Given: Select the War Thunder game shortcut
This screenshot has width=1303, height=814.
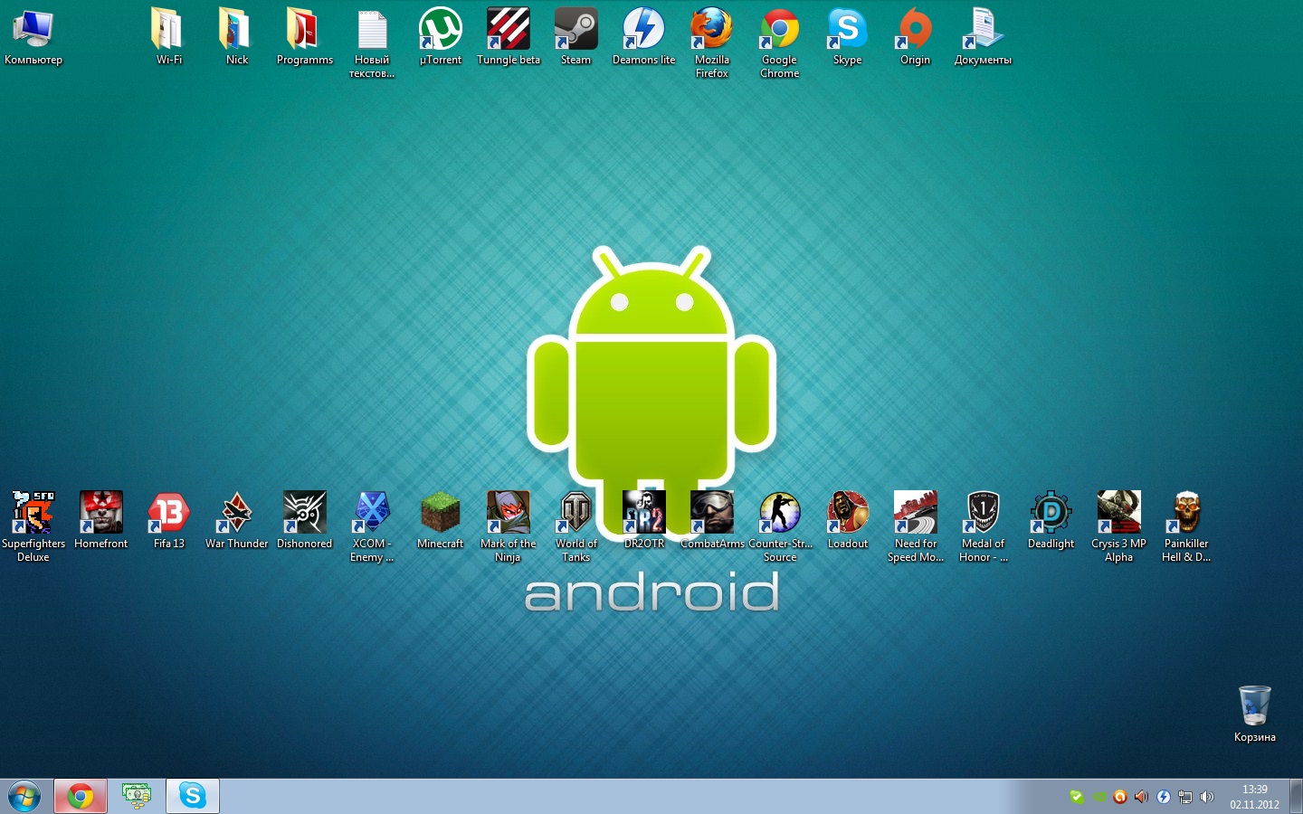Looking at the screenshot, I should pyautogui.click(x=237, y=521).
